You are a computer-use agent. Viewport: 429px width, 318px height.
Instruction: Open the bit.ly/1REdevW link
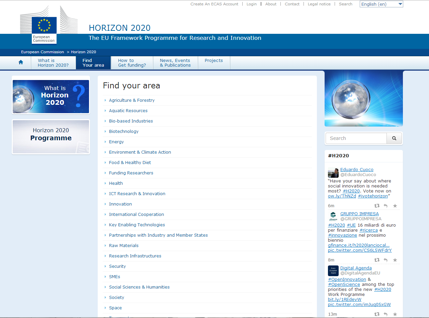point(345,300)
